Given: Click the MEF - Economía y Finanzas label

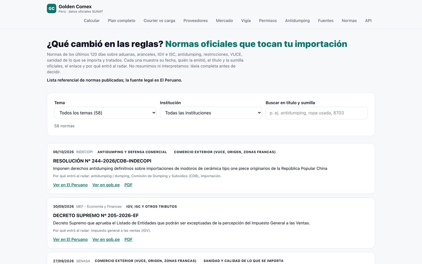Looking at the screenshot, I should click(x=99, y=207).
